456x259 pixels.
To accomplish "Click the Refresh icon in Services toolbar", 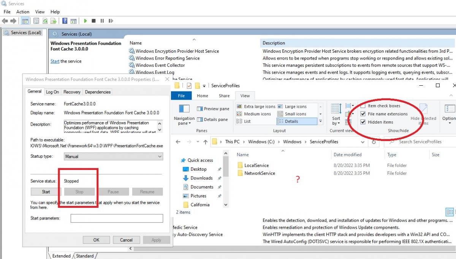I will pos(45,21).
